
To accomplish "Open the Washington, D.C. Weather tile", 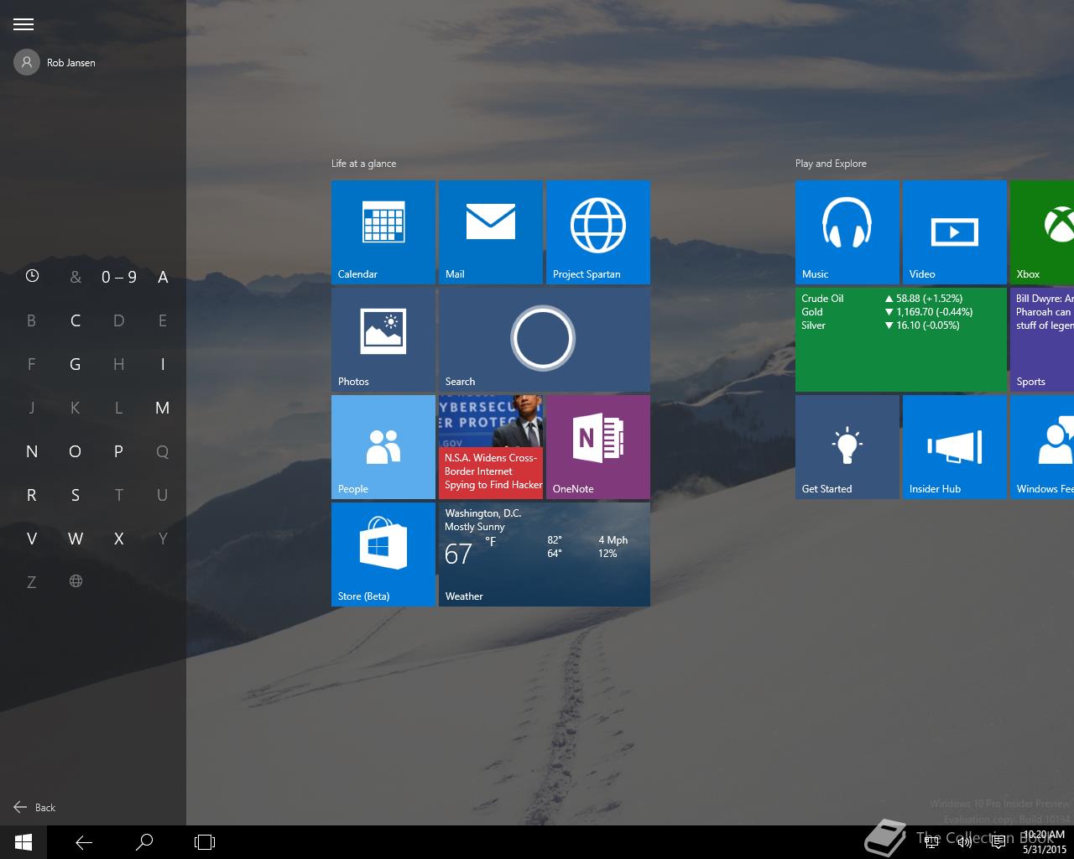I will [x=545, y=554].
